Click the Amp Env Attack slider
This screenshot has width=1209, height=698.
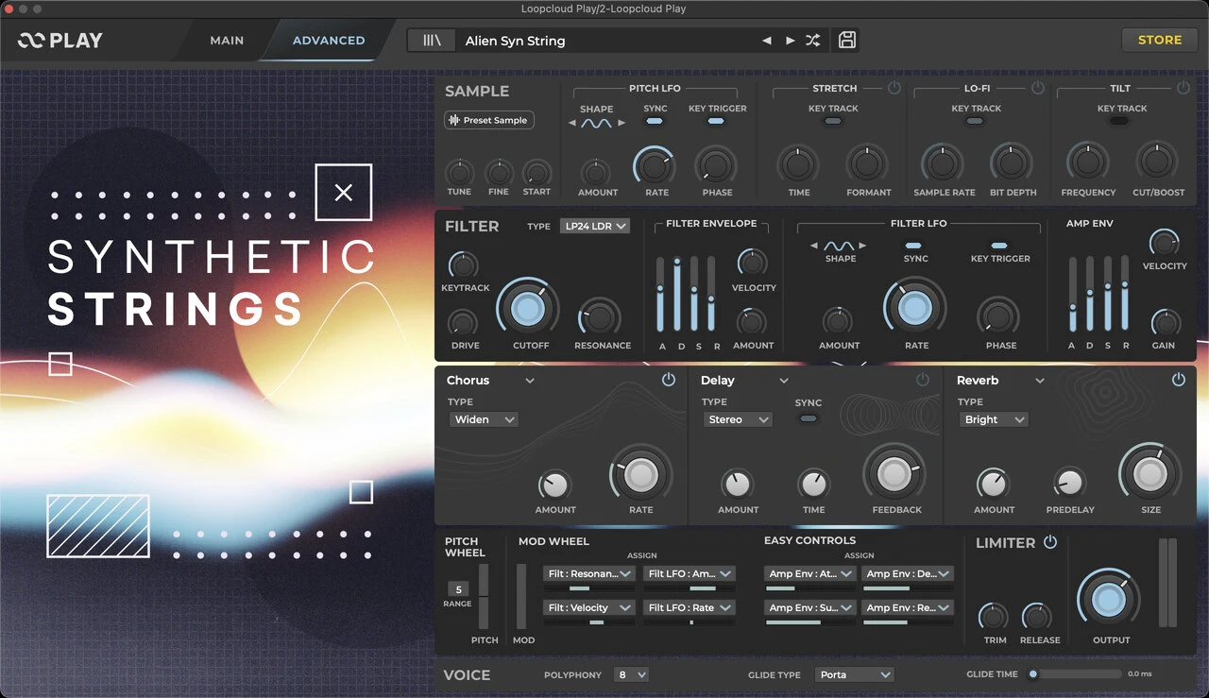point(1072,294)
